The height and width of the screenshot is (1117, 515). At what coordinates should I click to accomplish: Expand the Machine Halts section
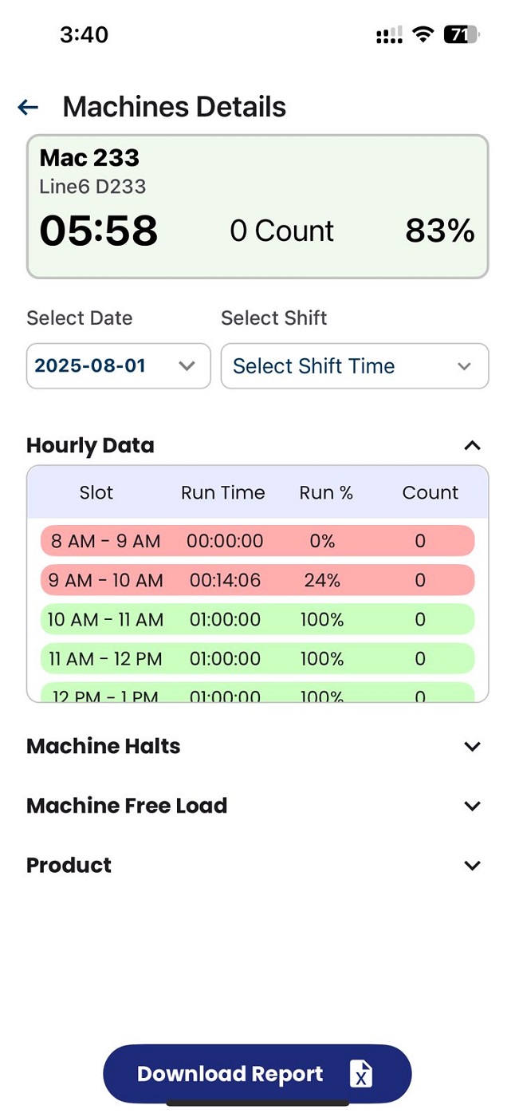tap(472, 747)
